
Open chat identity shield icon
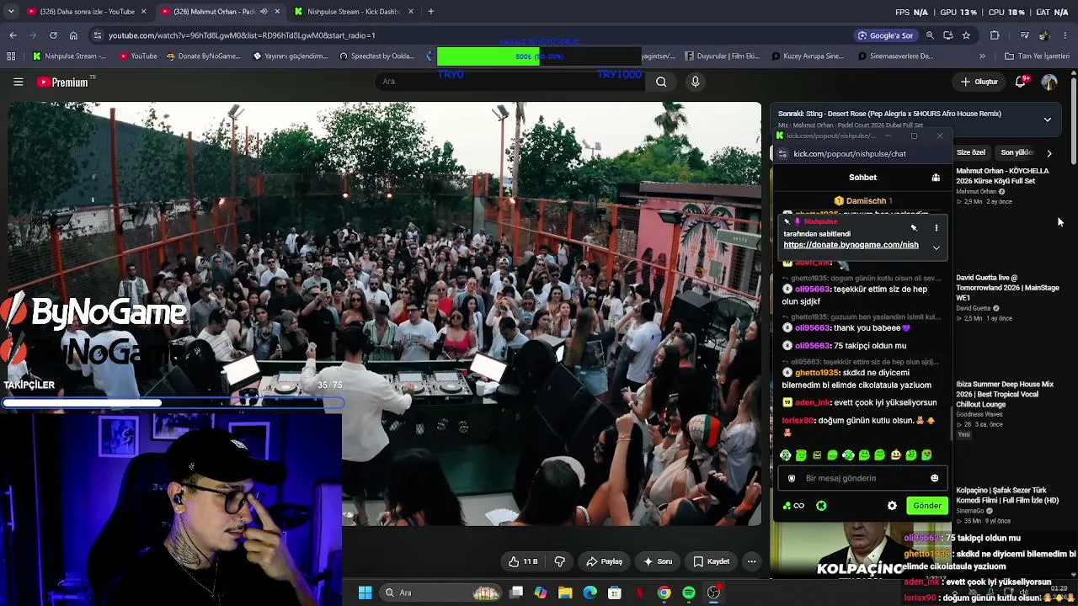pos(792,478)
